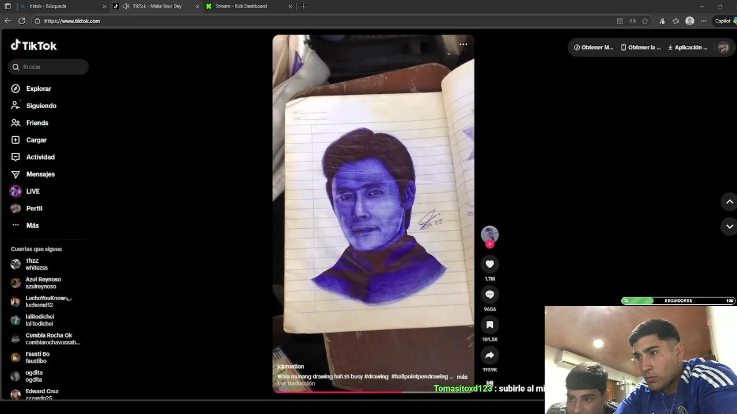Add page to favorites star

645,21
